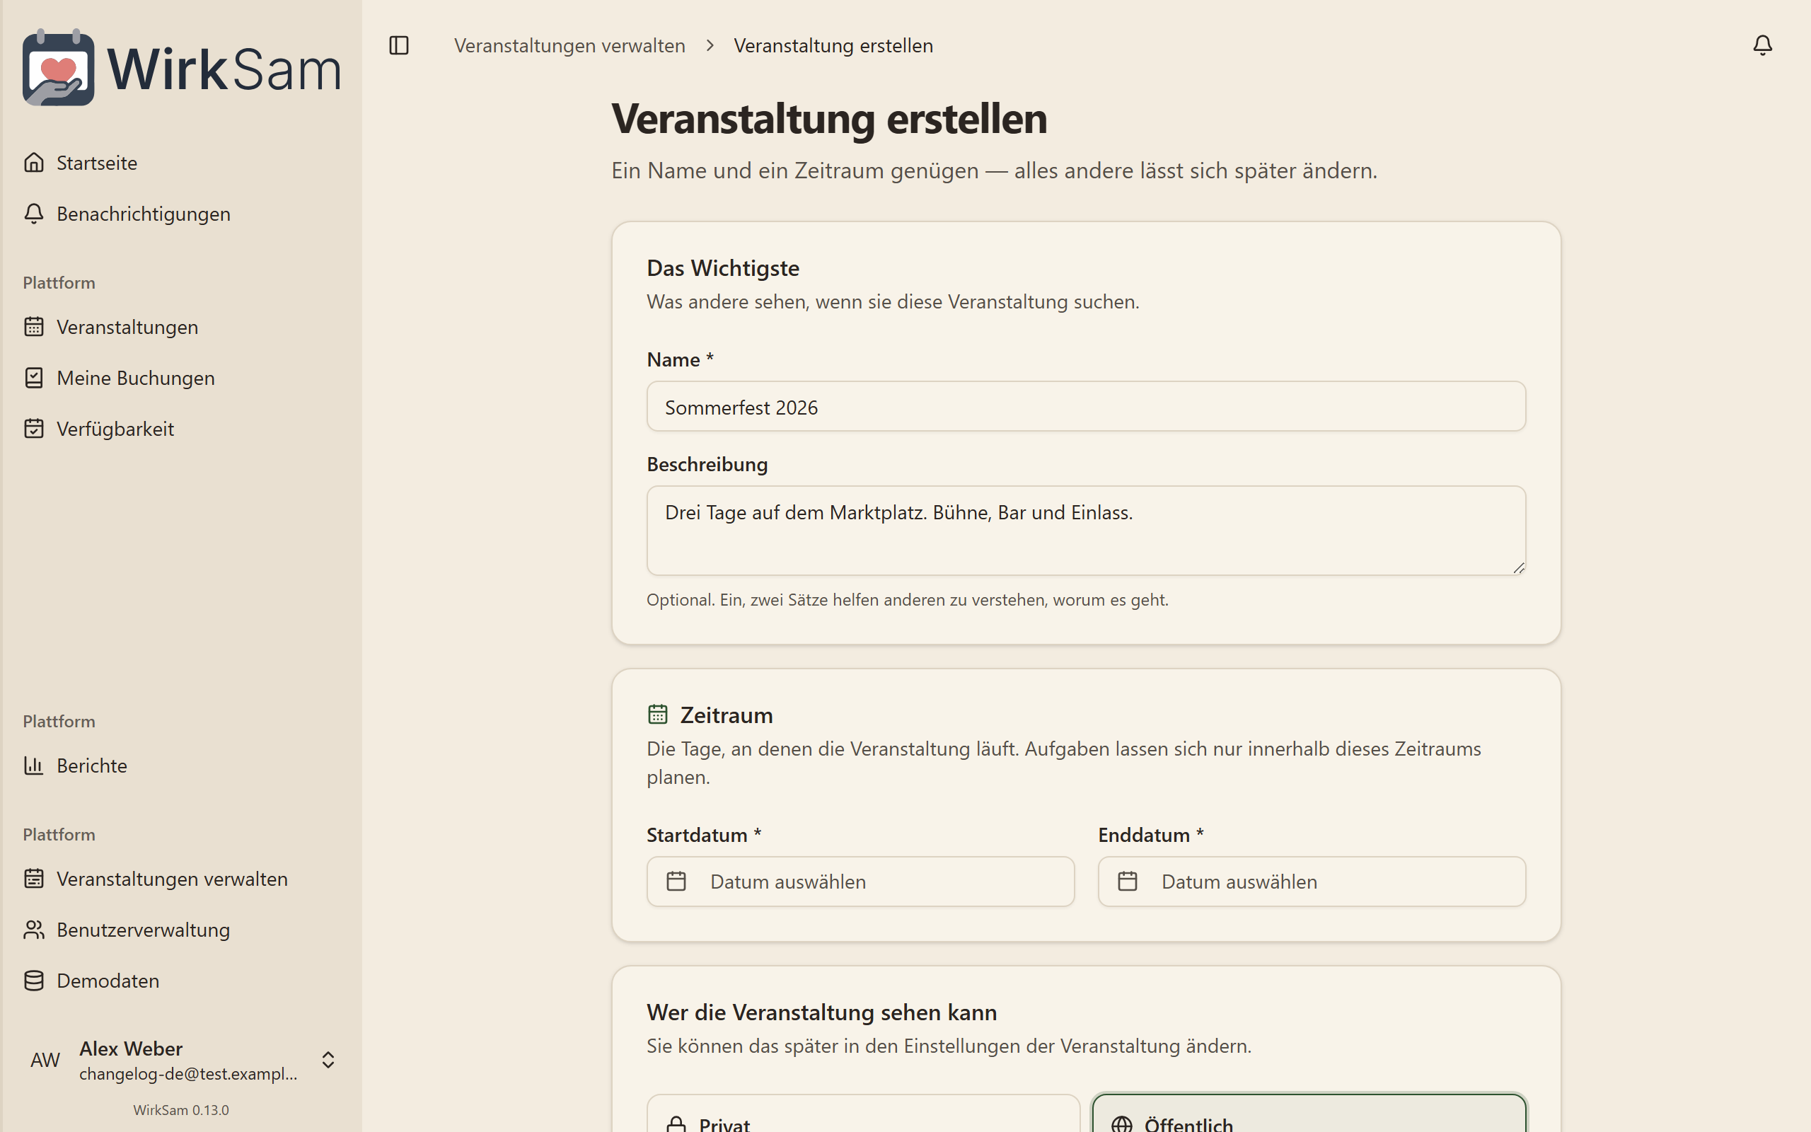Go to Startseite in sidebar
Screen dimensions: 1811x1132
point(180,163)
